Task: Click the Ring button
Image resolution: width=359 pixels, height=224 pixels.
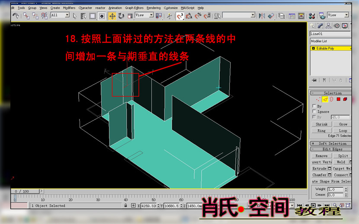Action: click(322, 130)
